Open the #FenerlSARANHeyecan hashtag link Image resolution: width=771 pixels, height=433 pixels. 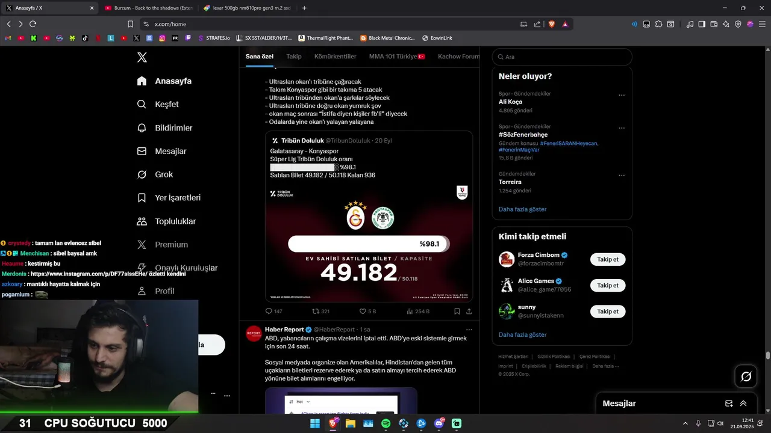pyautogui.click(x=569, y=143)
